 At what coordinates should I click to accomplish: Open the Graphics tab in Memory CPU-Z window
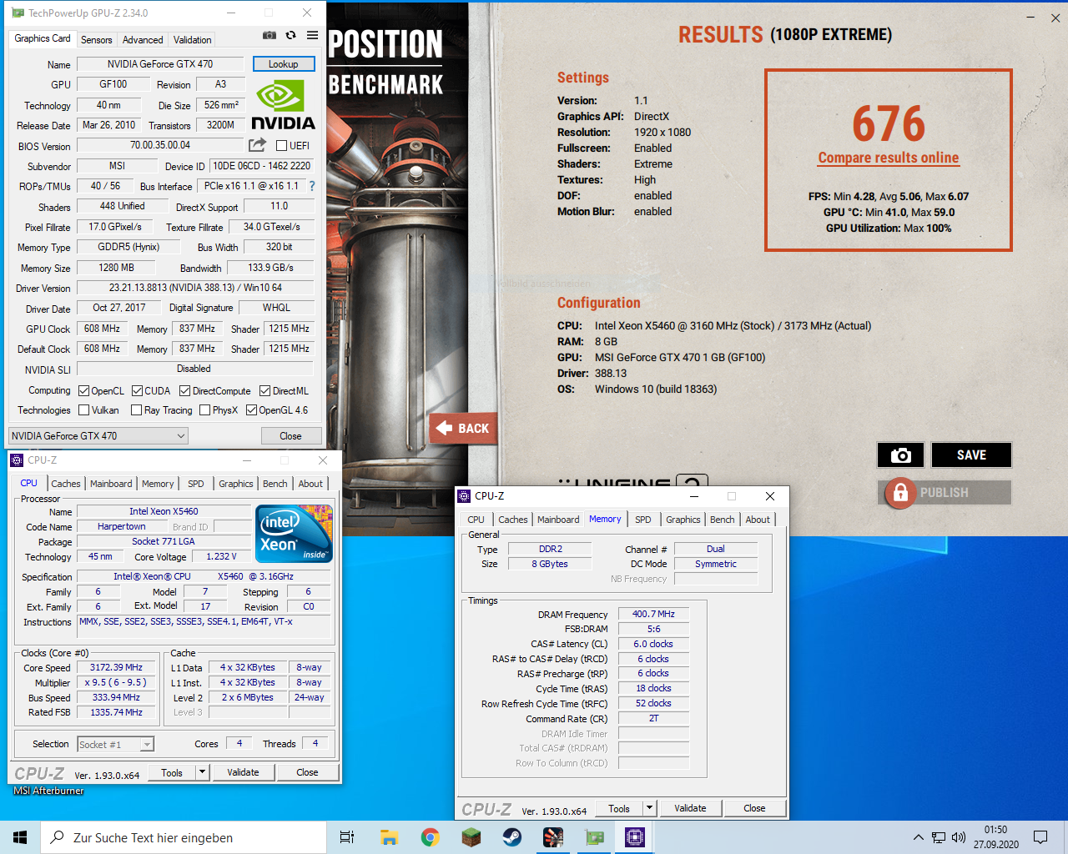coord(683,520)
